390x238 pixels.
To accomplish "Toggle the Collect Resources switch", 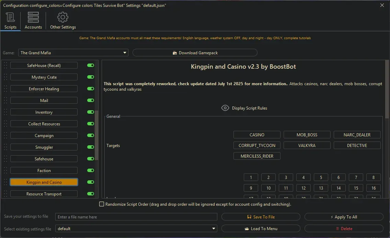I will click(91, 124).
